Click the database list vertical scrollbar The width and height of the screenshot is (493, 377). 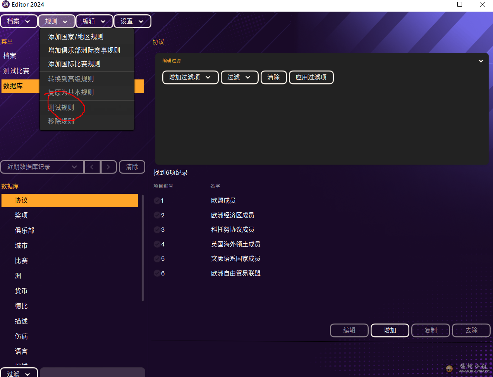click(x=143, y=248)
